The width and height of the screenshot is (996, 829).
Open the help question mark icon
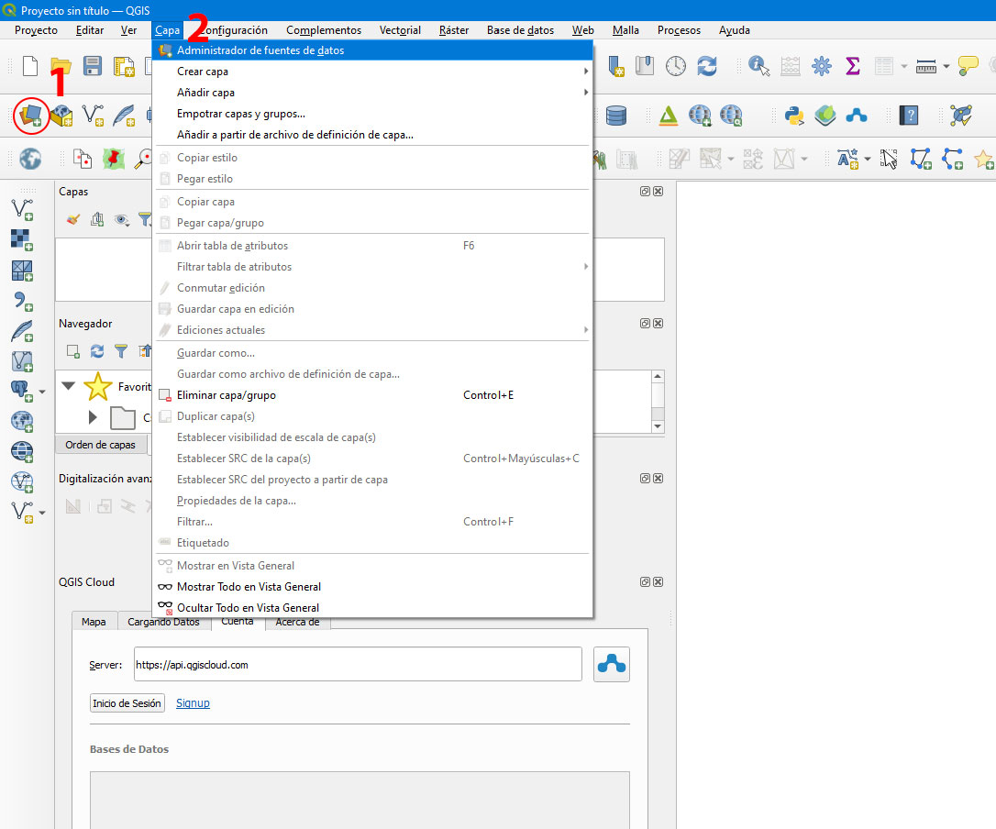tap(909, 116)
